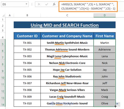Select 'Vargas Mack Serious-Vibes' cell
Image resolution: width=124 pixels, height=109 pixels.
[x=67, y=90]
